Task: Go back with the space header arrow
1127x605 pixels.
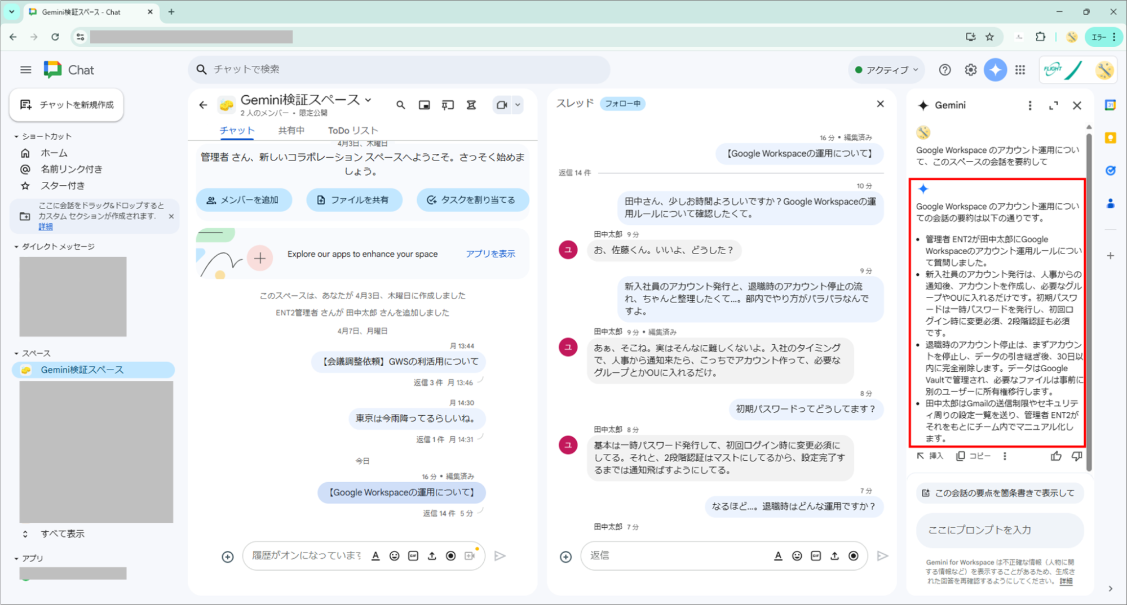Action: pyautogui.click(x=204, y=105)
